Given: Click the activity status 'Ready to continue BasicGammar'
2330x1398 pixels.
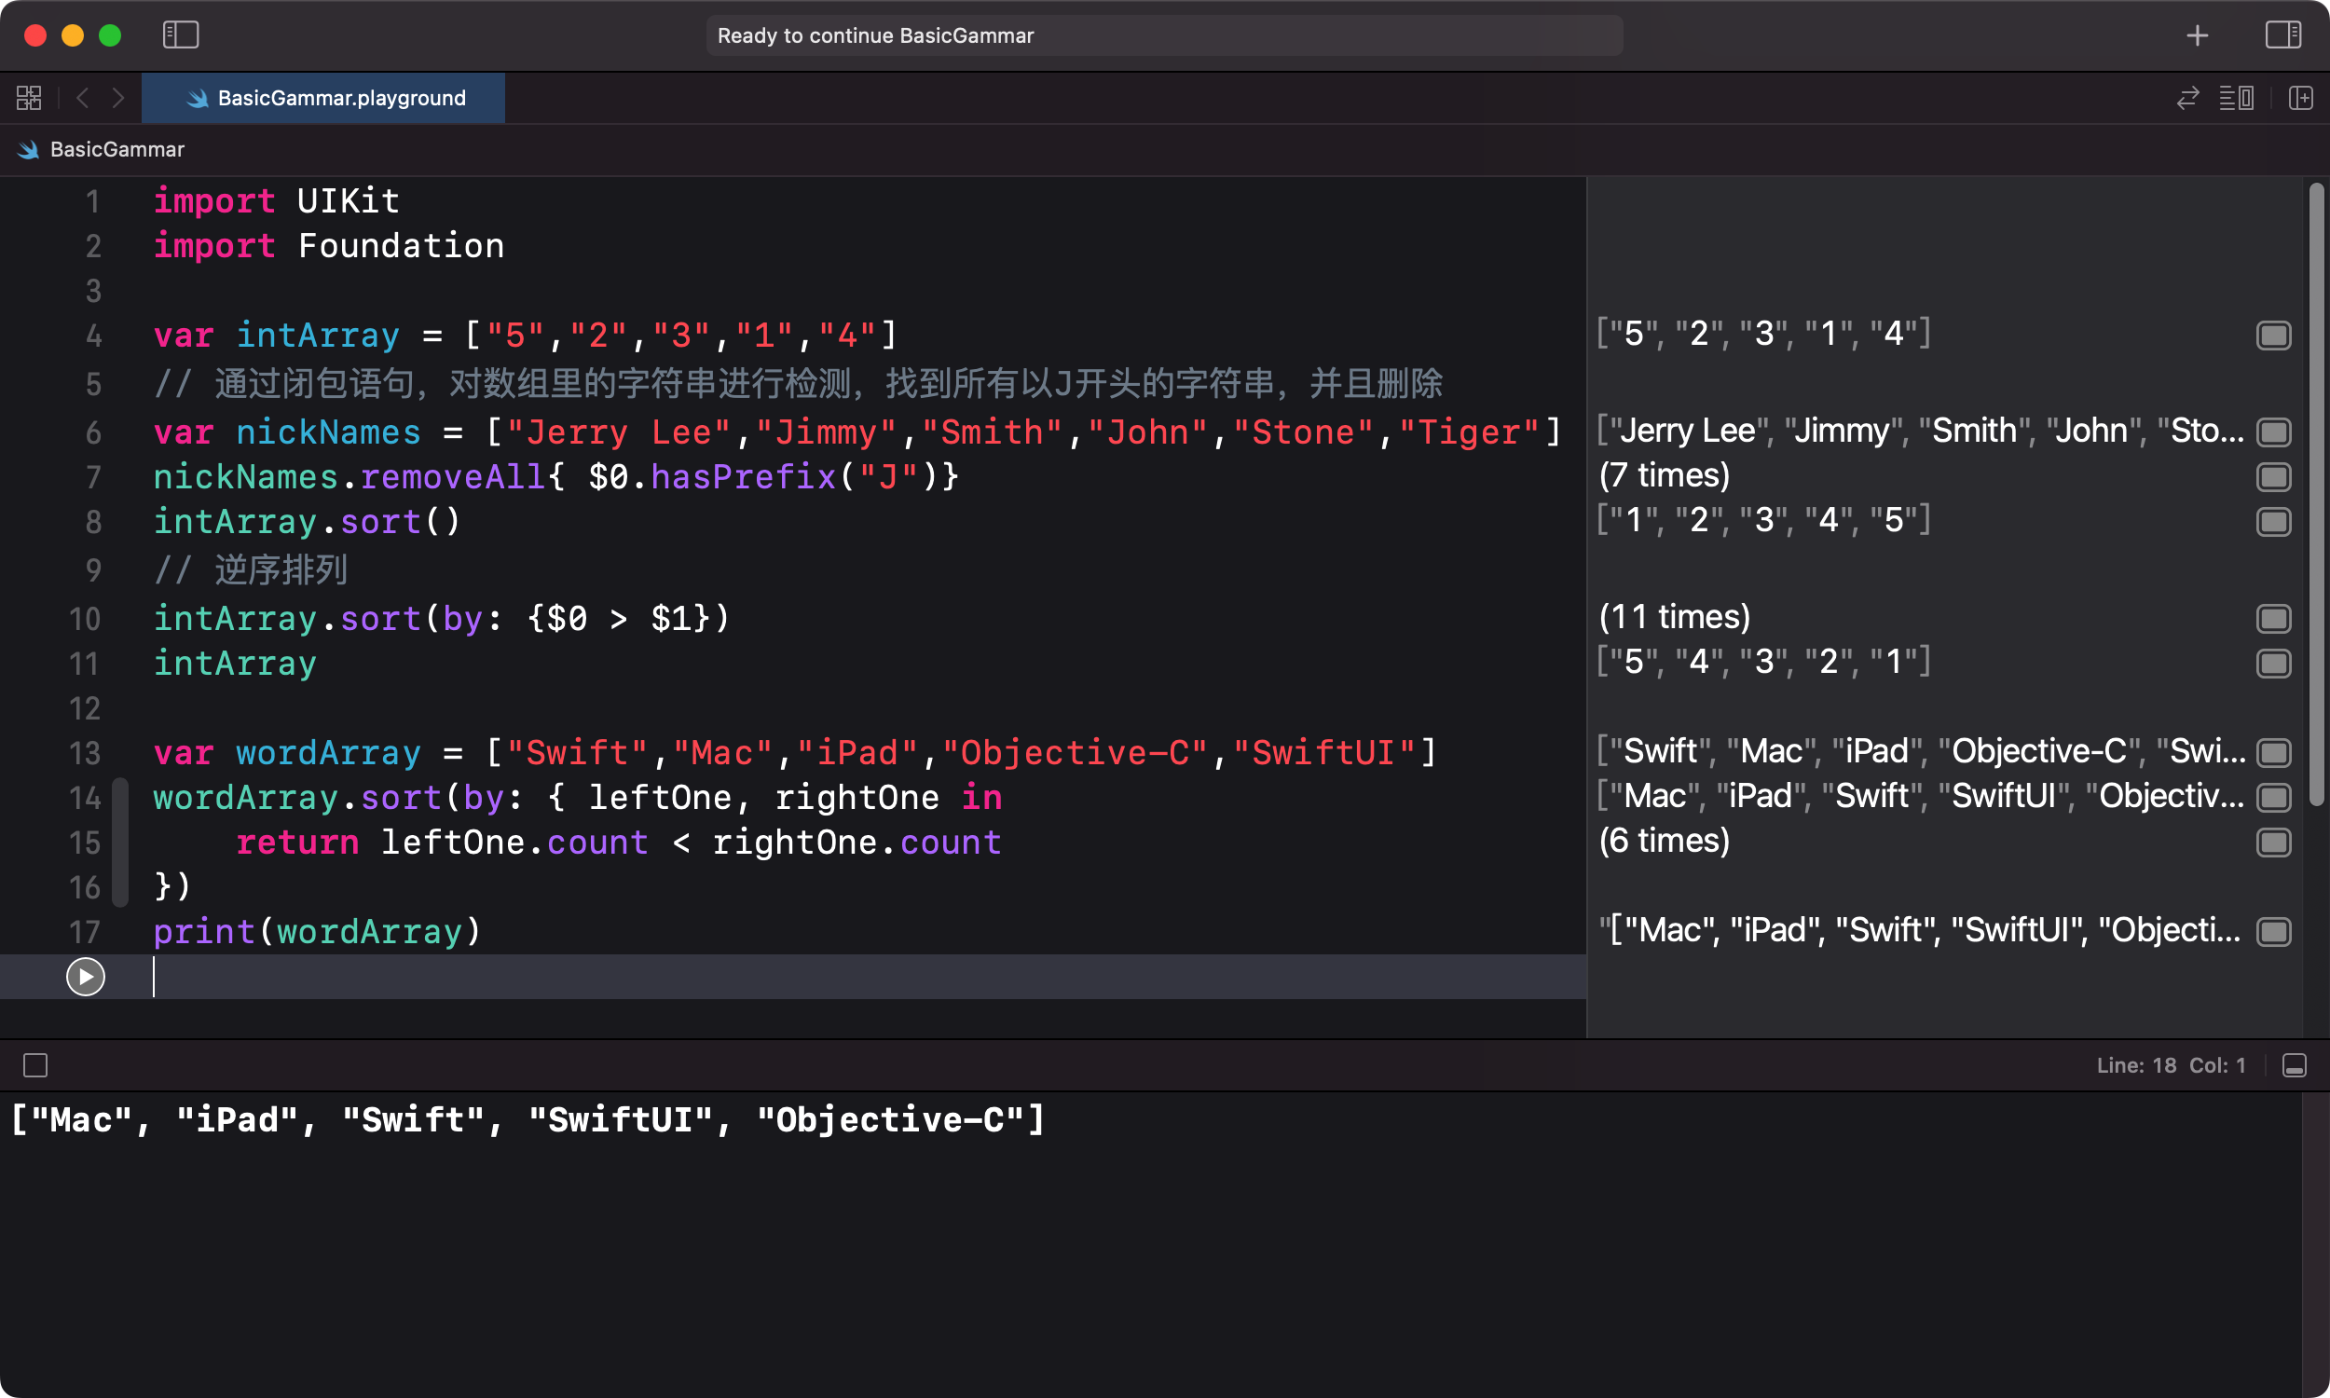Looking at the screenshot, I should click(x=1164, y=35).
